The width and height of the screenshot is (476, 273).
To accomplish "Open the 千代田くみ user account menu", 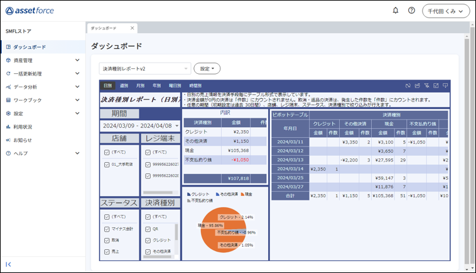I will tap(446, 11).
